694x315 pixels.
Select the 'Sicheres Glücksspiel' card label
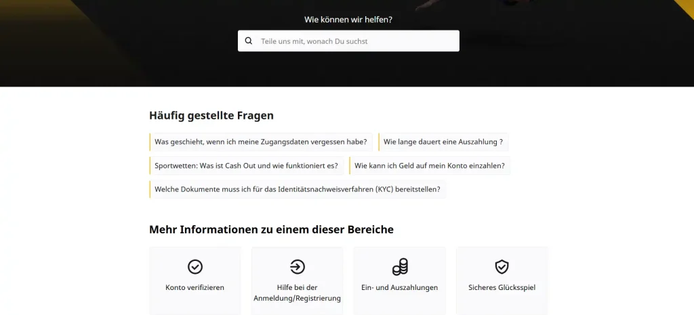(502, 288)
